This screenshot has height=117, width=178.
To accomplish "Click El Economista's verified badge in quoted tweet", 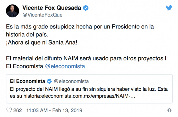I will click(50, 81).
